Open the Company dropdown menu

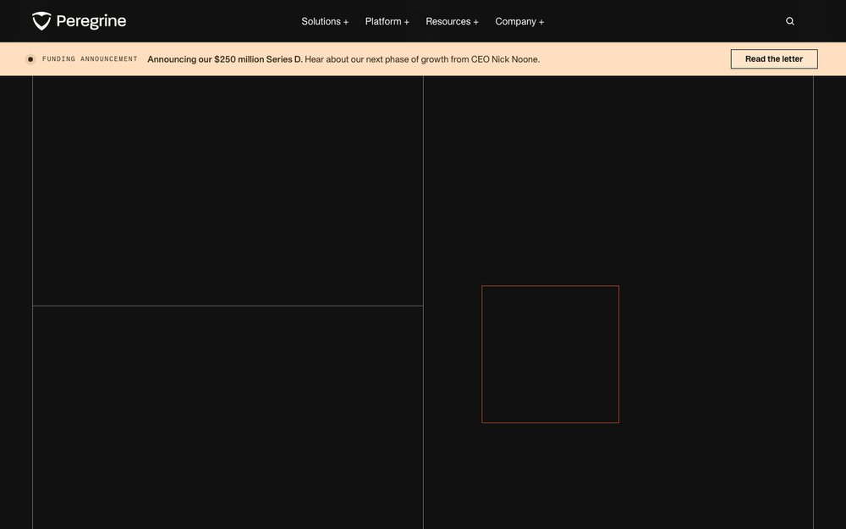[519, 22]
